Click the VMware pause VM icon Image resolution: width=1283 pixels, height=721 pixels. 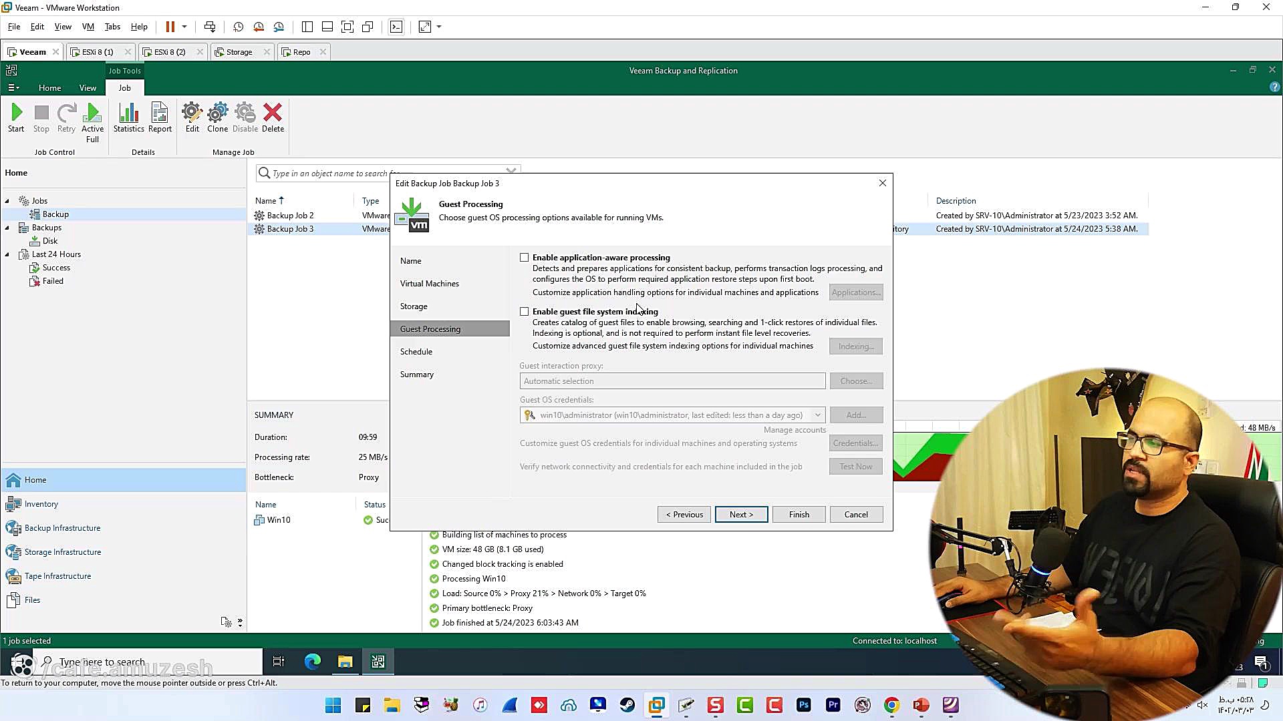tap(170, 27)
